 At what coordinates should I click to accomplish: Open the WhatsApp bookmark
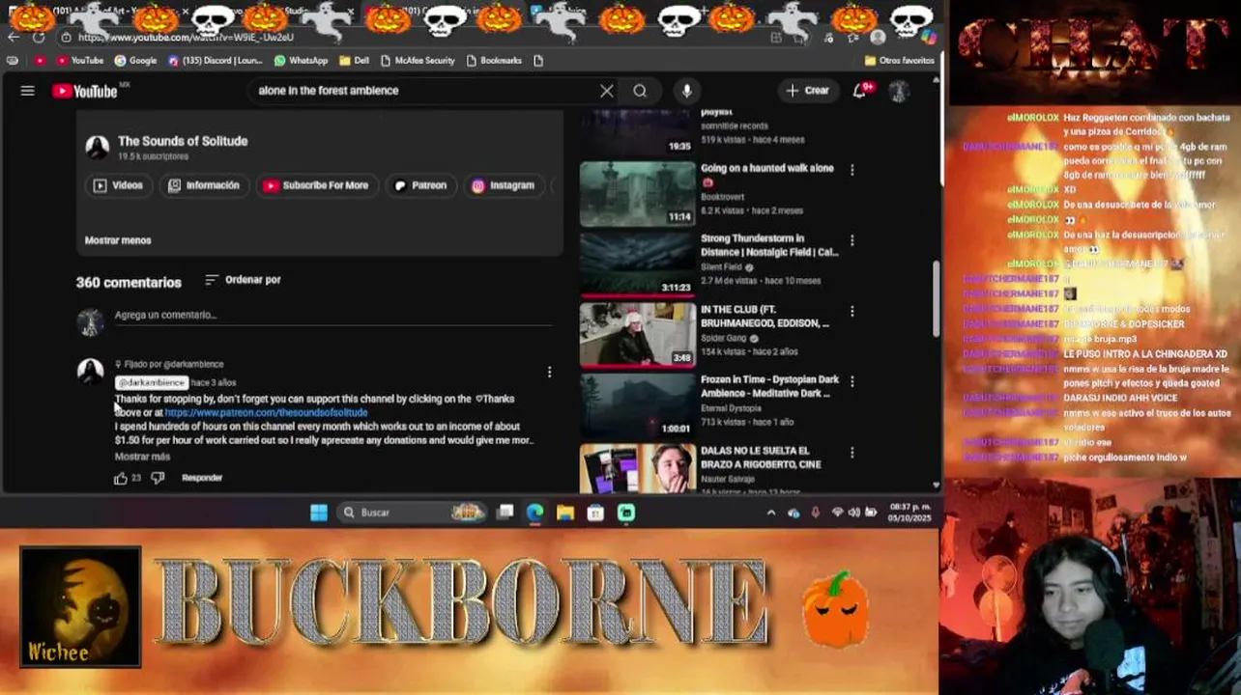pyautogui.click(x=301, y=60)
